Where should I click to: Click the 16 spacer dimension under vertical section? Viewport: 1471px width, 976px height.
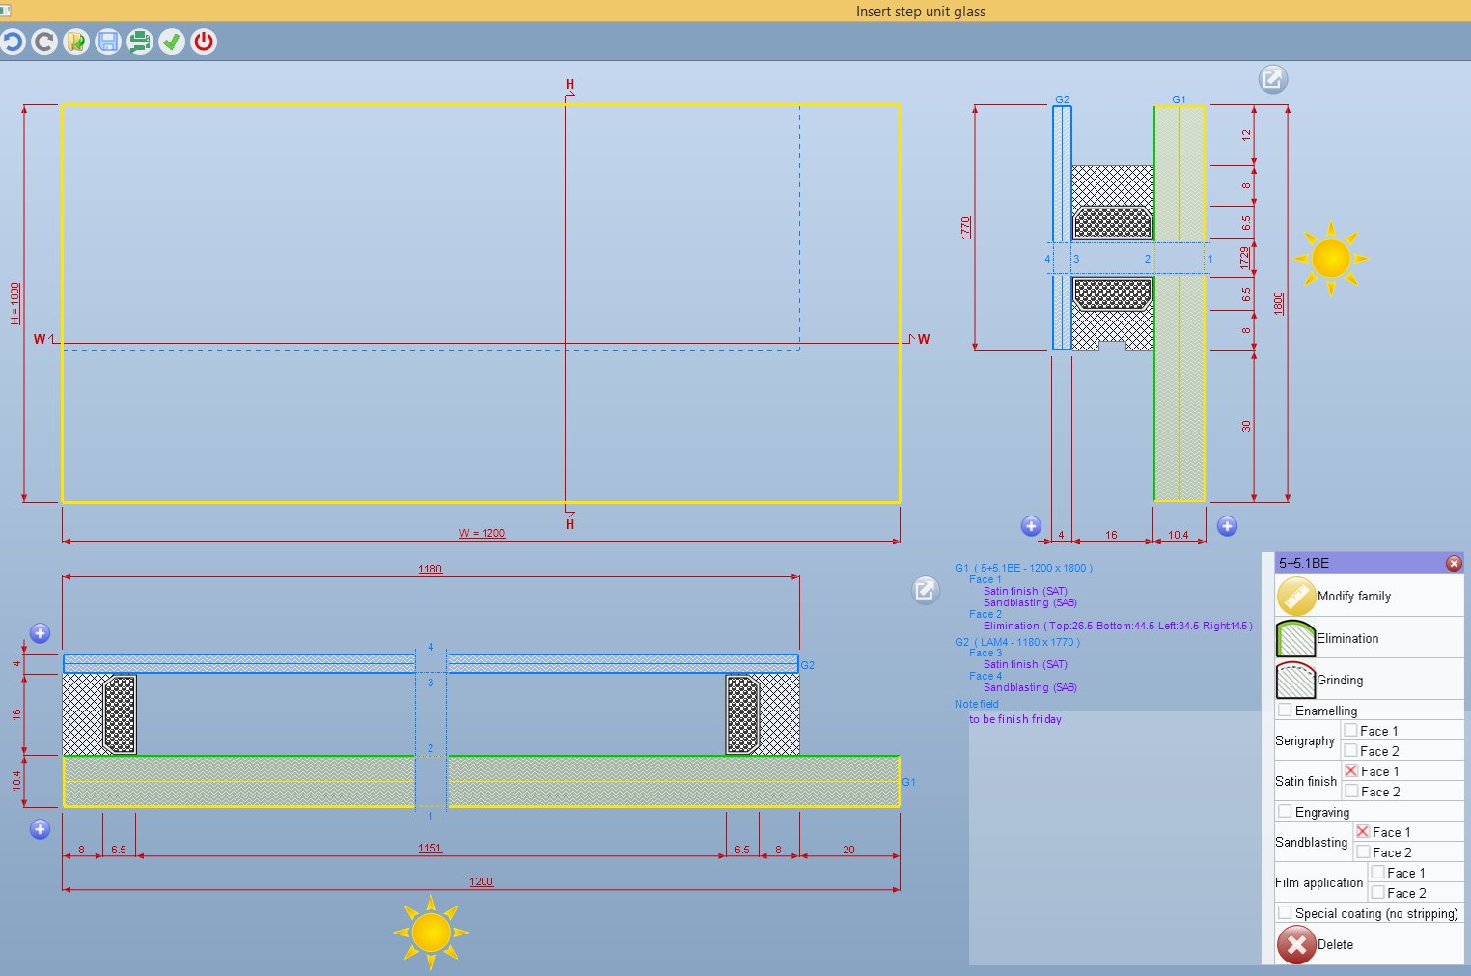1111,535
